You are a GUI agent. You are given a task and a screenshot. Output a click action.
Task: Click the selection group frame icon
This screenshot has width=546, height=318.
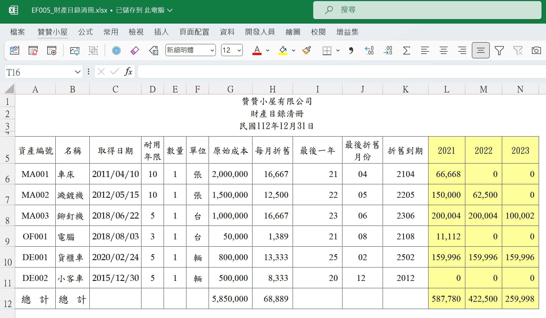(93, 51)
